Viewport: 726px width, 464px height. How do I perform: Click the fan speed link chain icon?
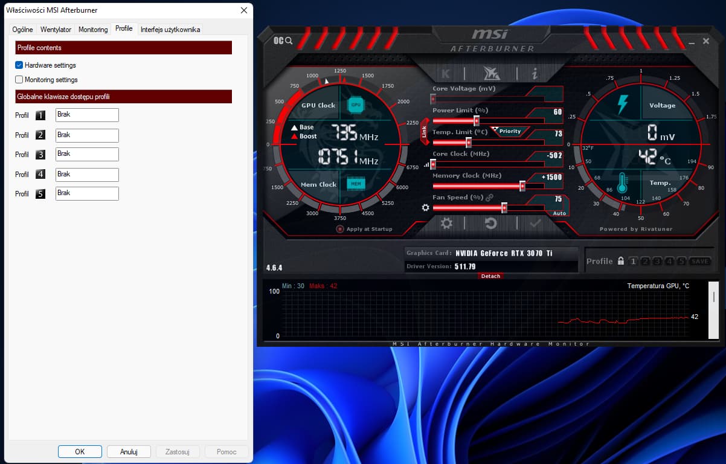(x=490, y=198)
